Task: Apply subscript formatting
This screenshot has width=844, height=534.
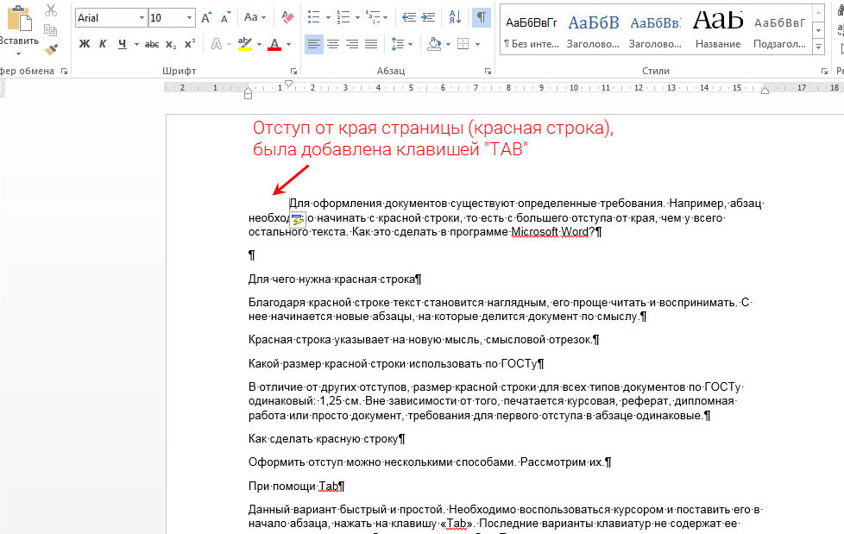Action: tap(171, 44)
